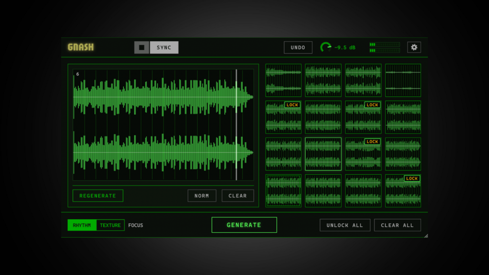489x275 pixels.
Task: Click the CLEAR ALL button
Action: [398, 225]
